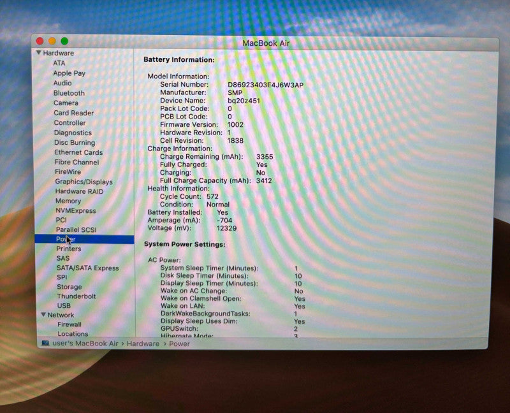Click the device name bq20z451
The image size is (510, 413).
(244, 101)
